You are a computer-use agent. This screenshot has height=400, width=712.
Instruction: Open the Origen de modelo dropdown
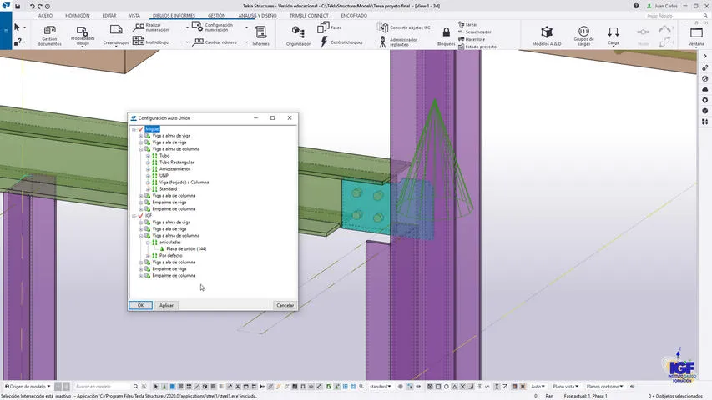28,387
